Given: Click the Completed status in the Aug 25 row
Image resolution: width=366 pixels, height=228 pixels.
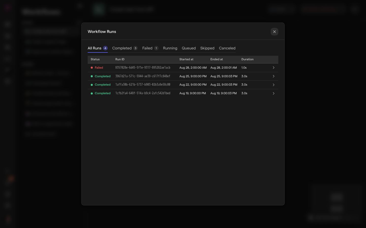Looking at the screenshot, I should pos(103,76).
